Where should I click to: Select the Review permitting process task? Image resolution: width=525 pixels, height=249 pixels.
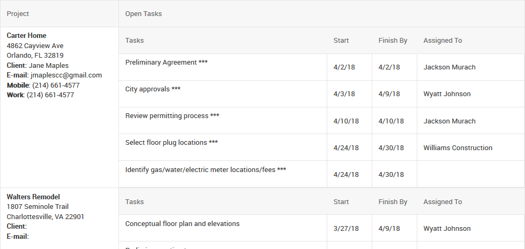click(172, 116)
